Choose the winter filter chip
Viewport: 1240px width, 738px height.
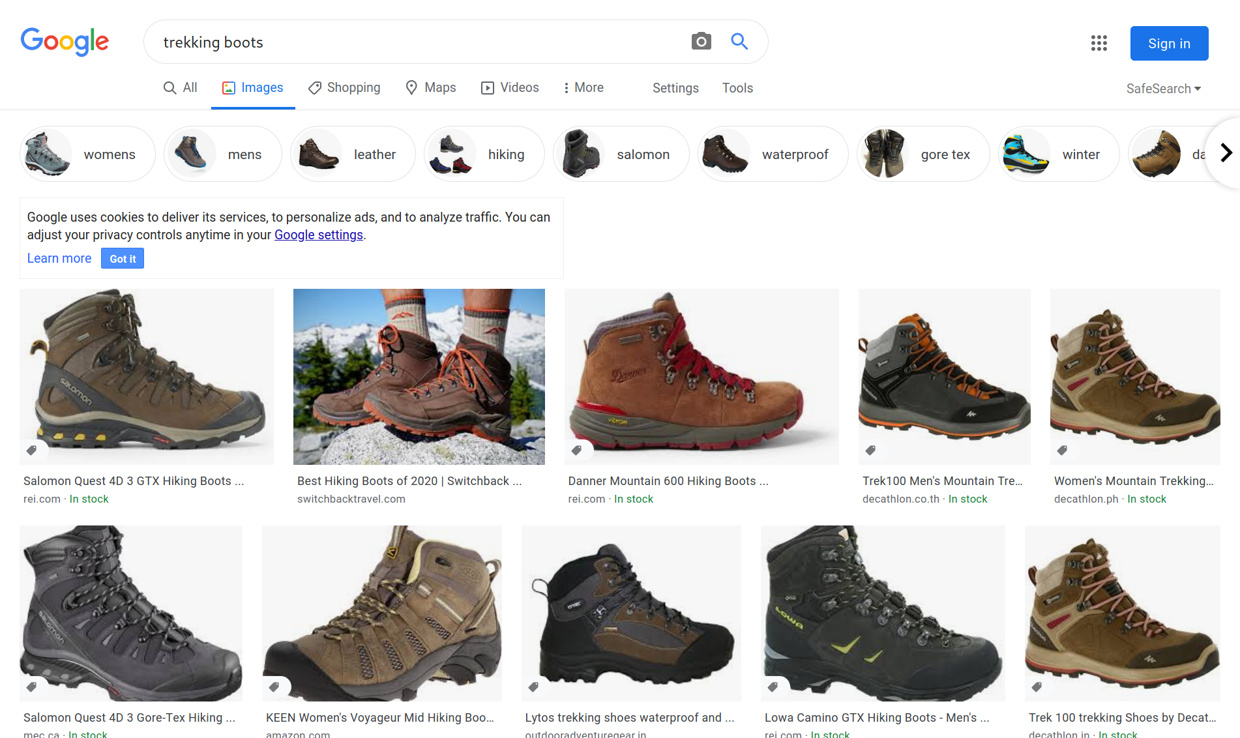pos(1059,154)
